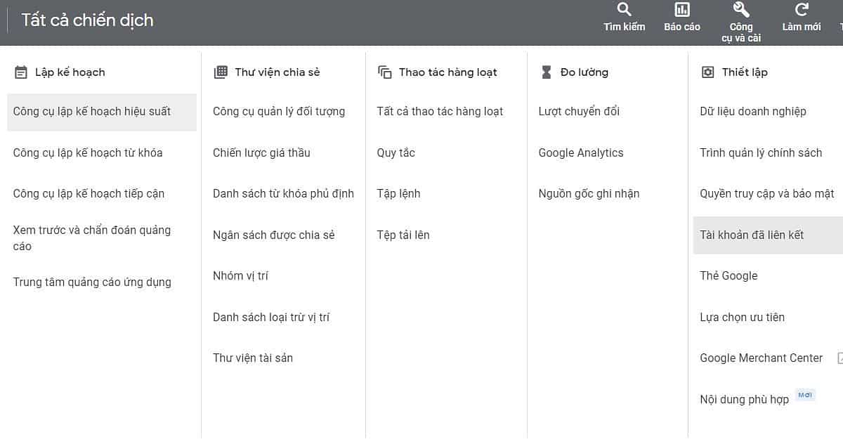The height and width of the screenshot is (442, 843).
Task: Click the Tất cả chiến dịch title
Action: tap(87, 20)
